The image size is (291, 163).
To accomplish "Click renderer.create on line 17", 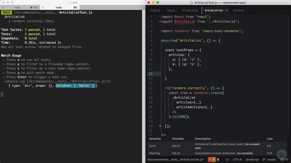I will point(208,93).
